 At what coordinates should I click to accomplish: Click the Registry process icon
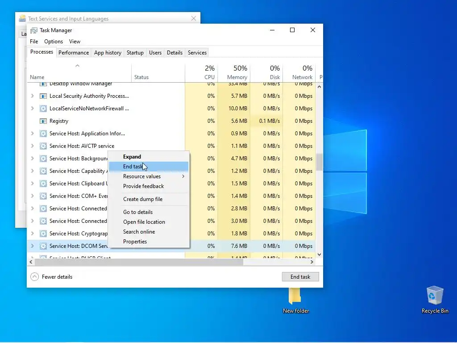(x=43, y=121)
